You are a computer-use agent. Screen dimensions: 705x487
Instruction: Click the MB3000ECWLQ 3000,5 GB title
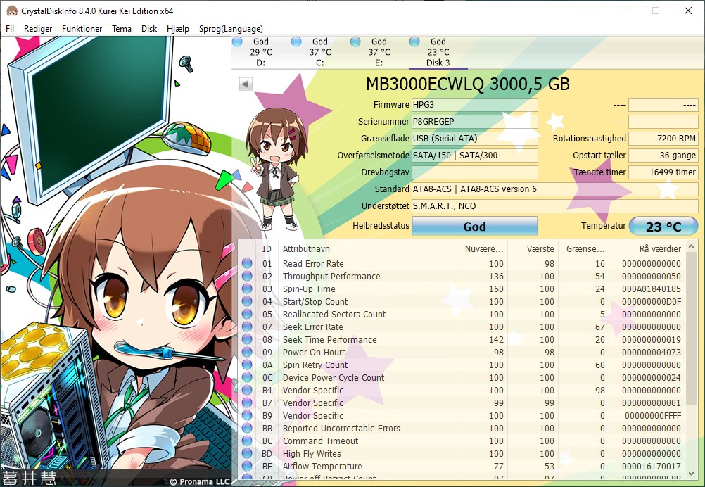click(468, 84)
